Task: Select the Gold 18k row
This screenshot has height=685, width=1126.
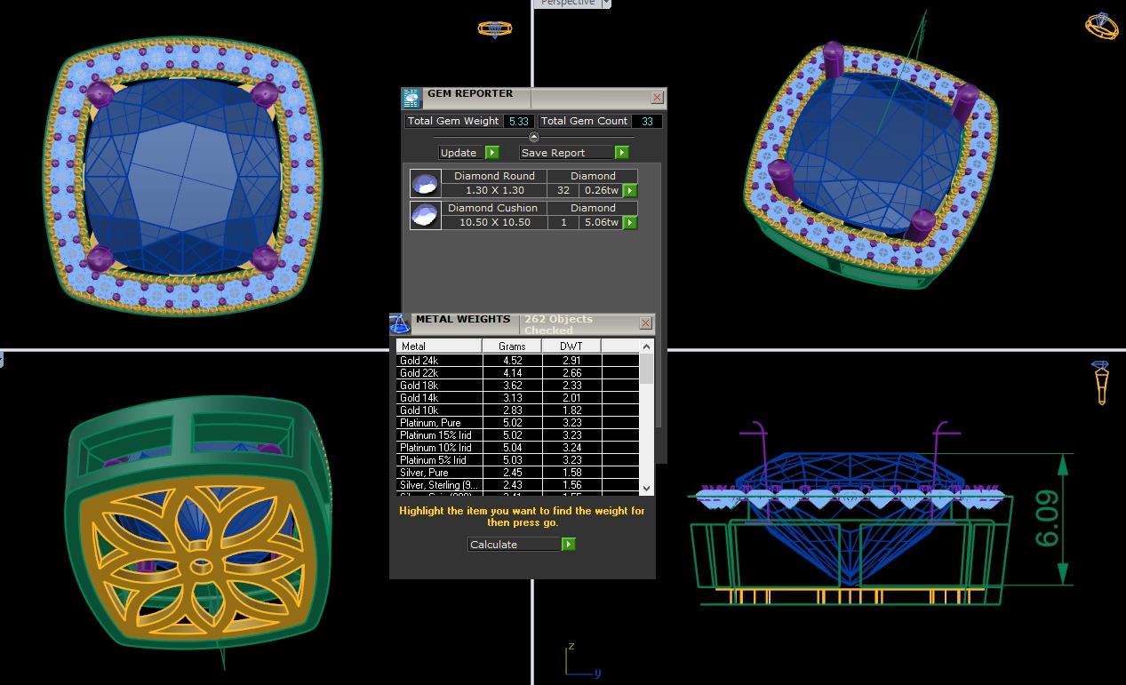Action: click(x=439, y=386)
